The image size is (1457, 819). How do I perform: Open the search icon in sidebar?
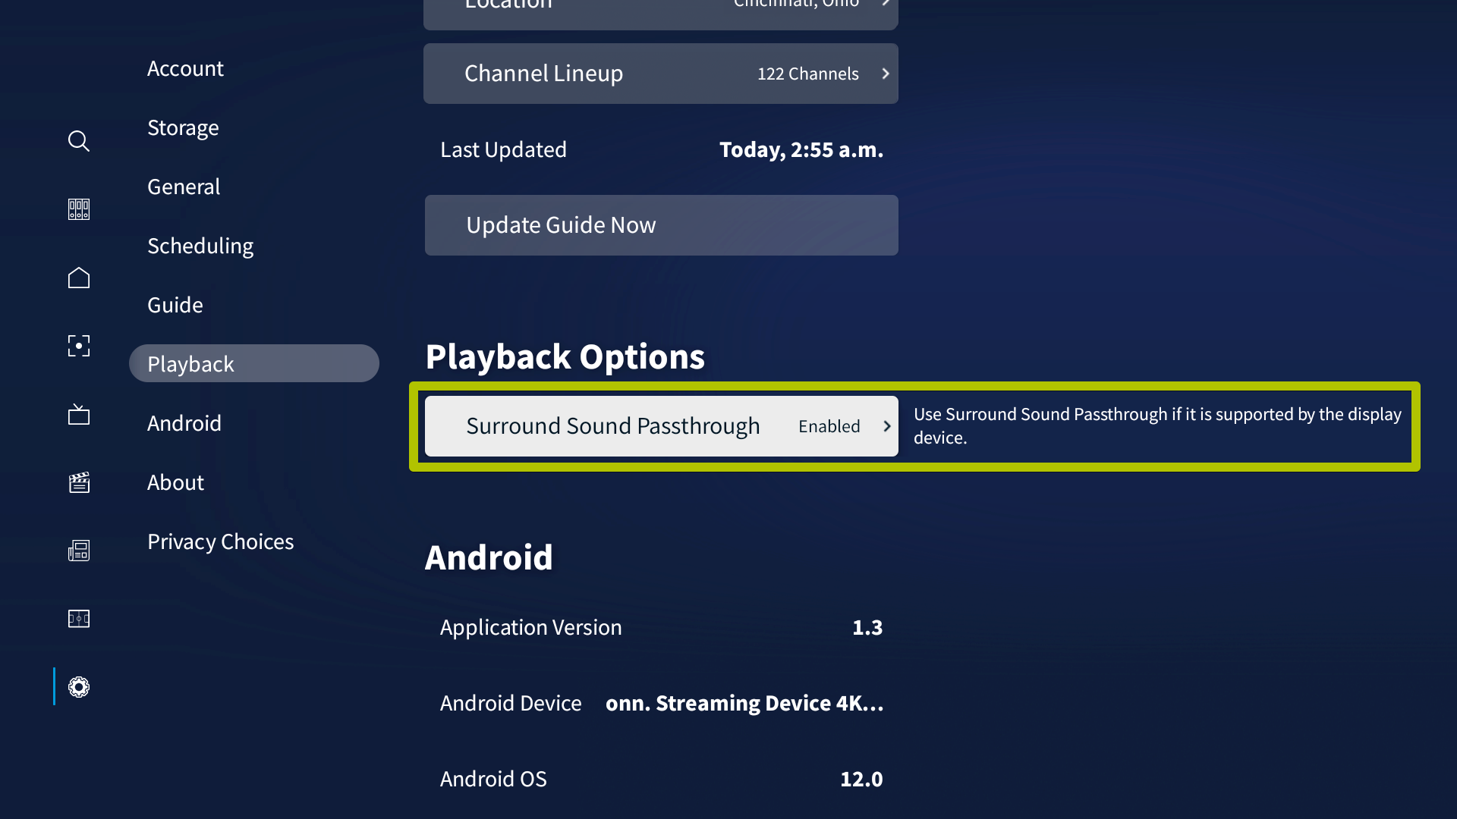79,141
